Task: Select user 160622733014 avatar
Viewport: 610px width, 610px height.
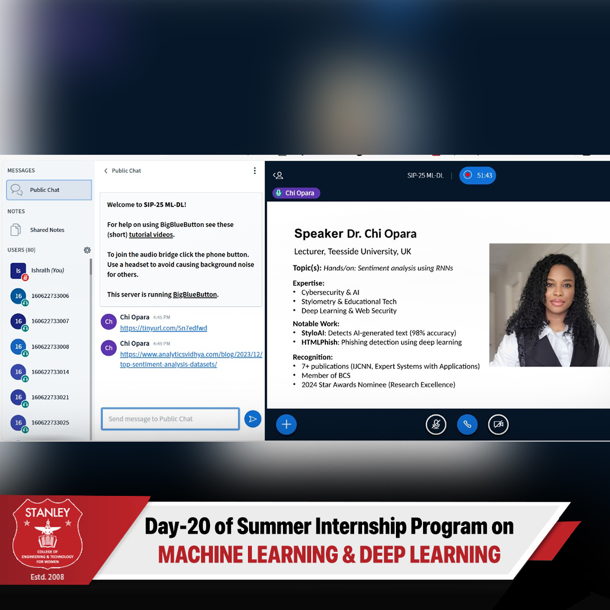Action: (x=18, y=372)
